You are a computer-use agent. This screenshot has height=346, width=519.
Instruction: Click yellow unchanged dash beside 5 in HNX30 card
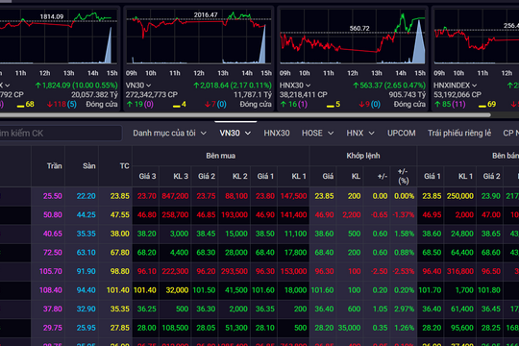[x=331, y=106]
